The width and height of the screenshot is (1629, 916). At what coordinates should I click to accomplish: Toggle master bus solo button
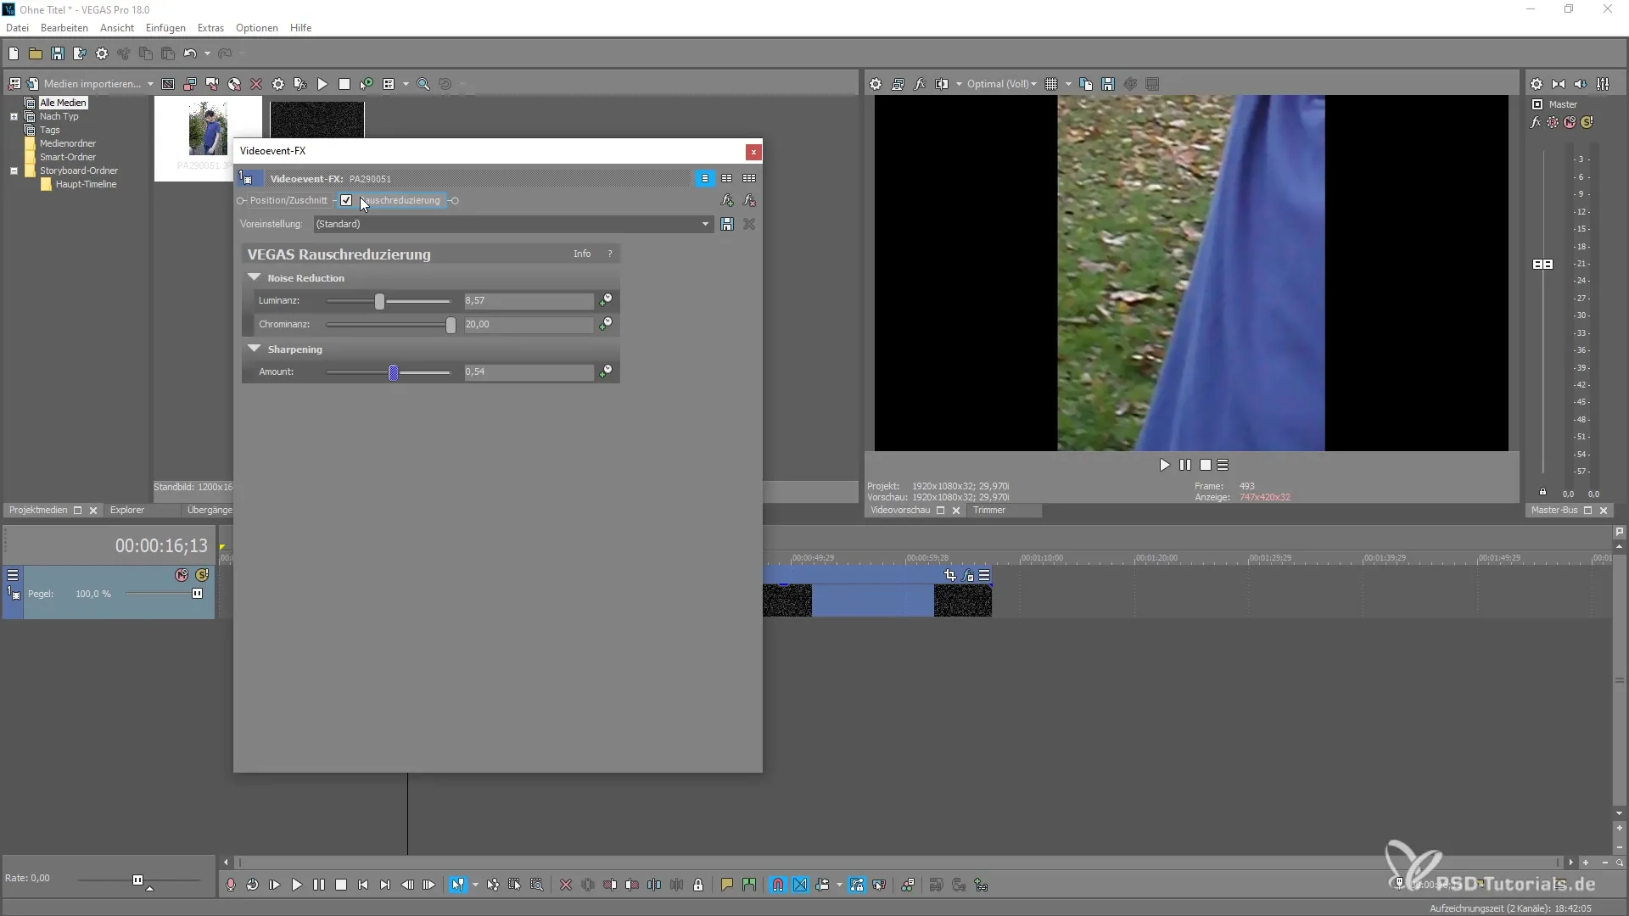pyautogui.click(x=1587, y=122)
